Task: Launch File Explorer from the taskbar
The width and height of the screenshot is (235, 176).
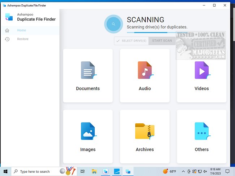Action: click(x=94, y=171)
